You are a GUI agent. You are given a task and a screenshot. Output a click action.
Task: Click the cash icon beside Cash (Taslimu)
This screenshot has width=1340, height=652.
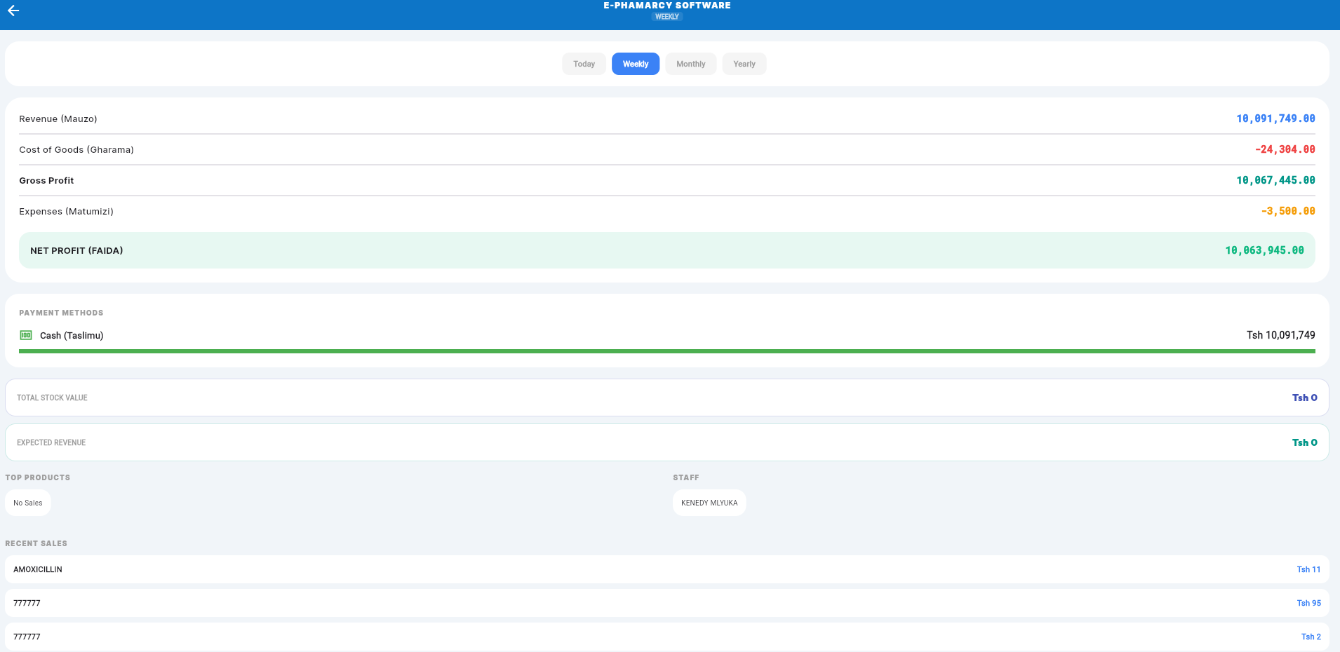pos(26,335)
